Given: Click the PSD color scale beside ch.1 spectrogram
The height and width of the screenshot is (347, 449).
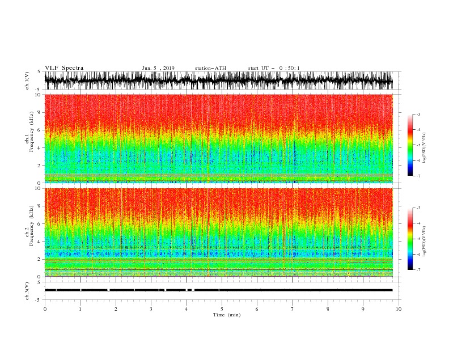Looking at the screenshot, I should pyautogui.click(x=410, y=145).
